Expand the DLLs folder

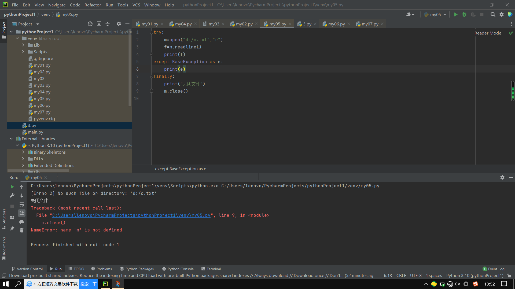click(23, 159)
